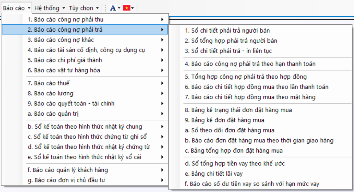Select Sổ tổng hợp phải trả người bán

coord(231,41)
